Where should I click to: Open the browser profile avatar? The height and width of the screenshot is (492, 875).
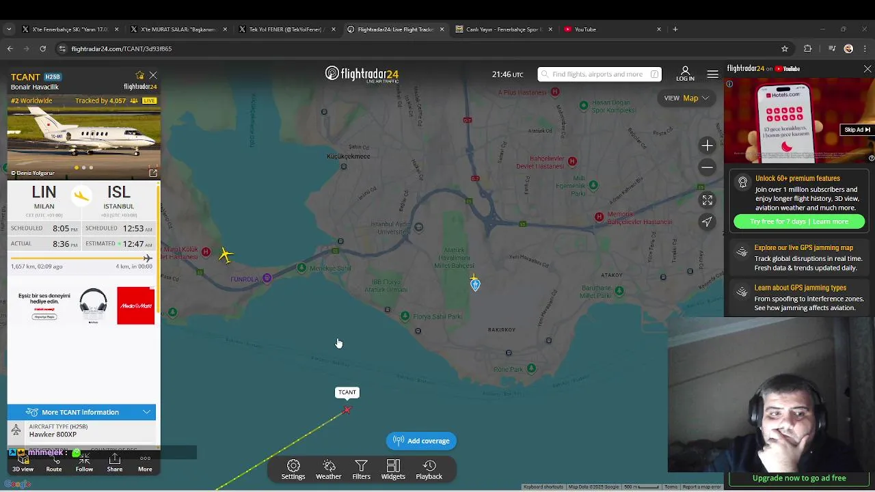pyautogui.click(x=848, y=49)
